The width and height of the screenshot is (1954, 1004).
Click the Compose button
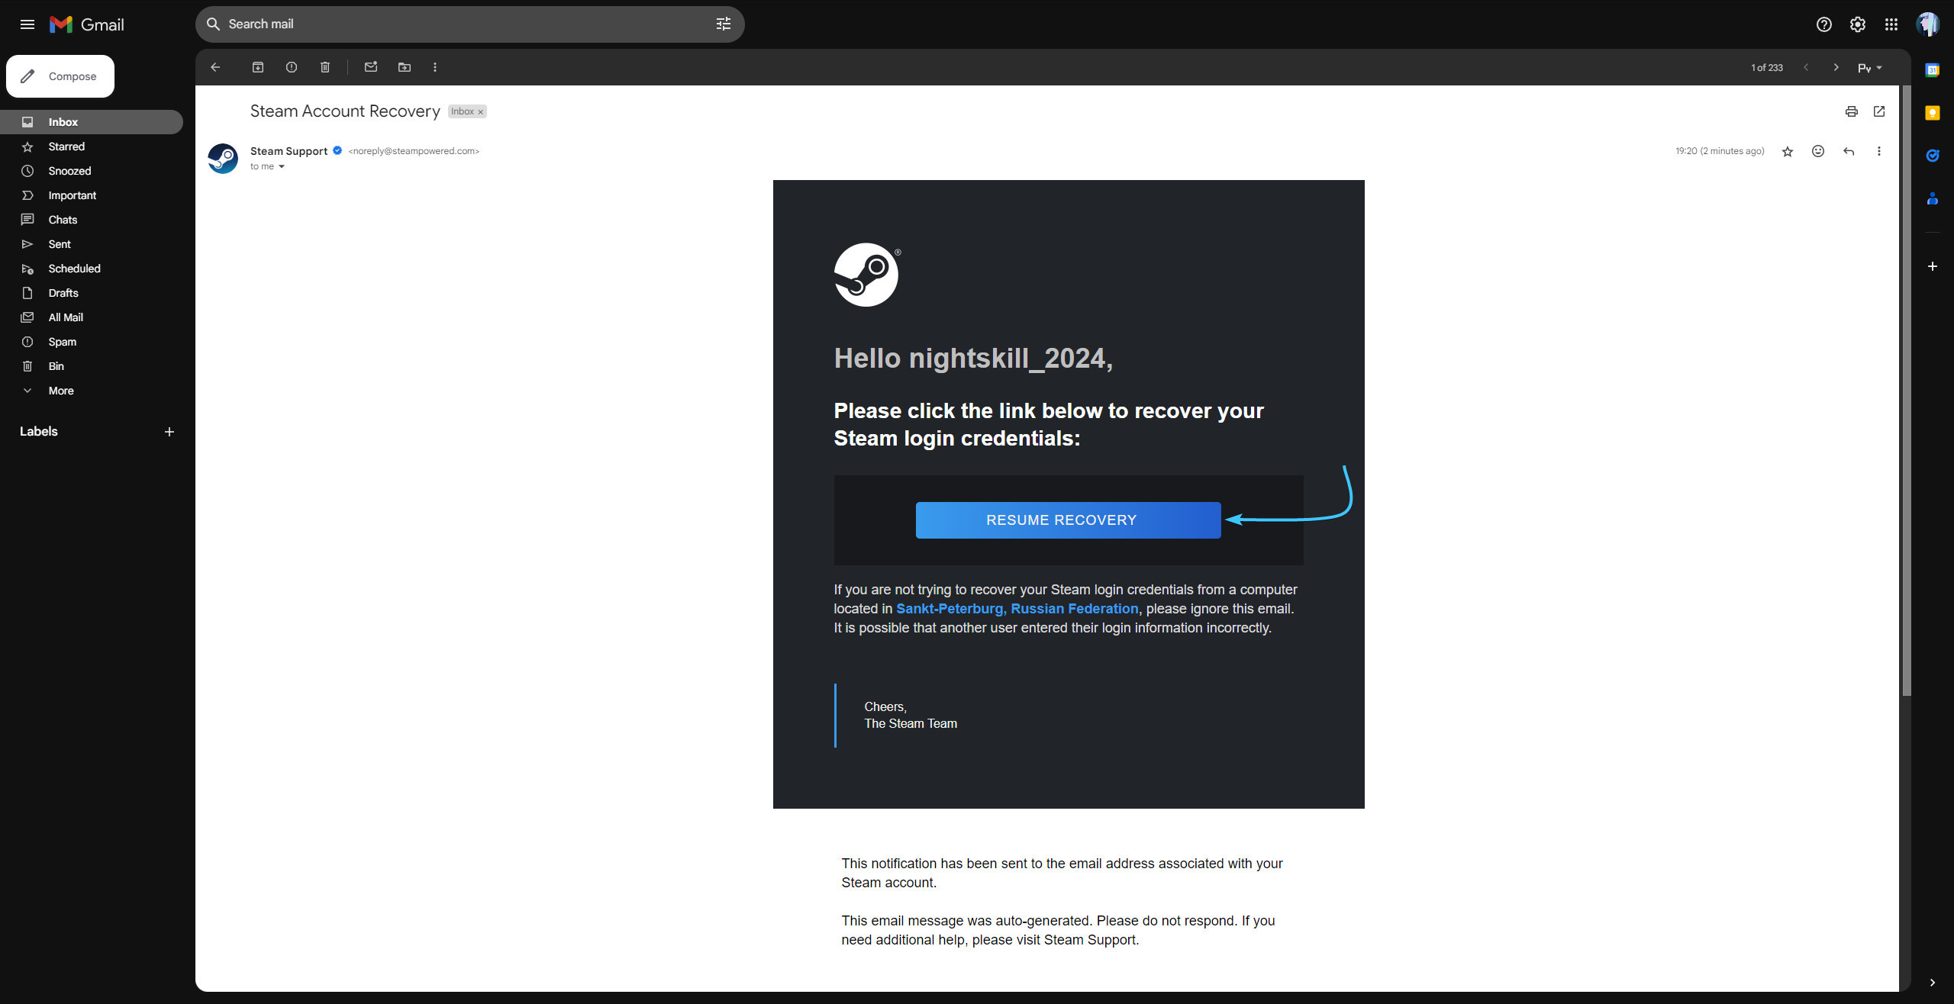coord(60,76)
